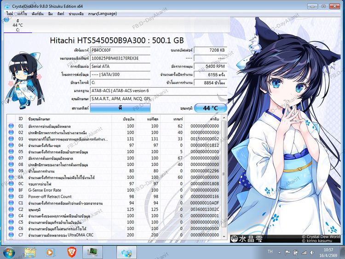
Task: Select the G-Sense Error Rate row text
Action: pyautogui.click(x=45, y=190)
